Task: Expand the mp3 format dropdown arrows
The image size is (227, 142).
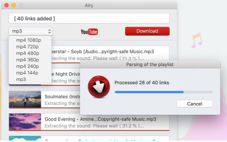Action: pos(49,31)
